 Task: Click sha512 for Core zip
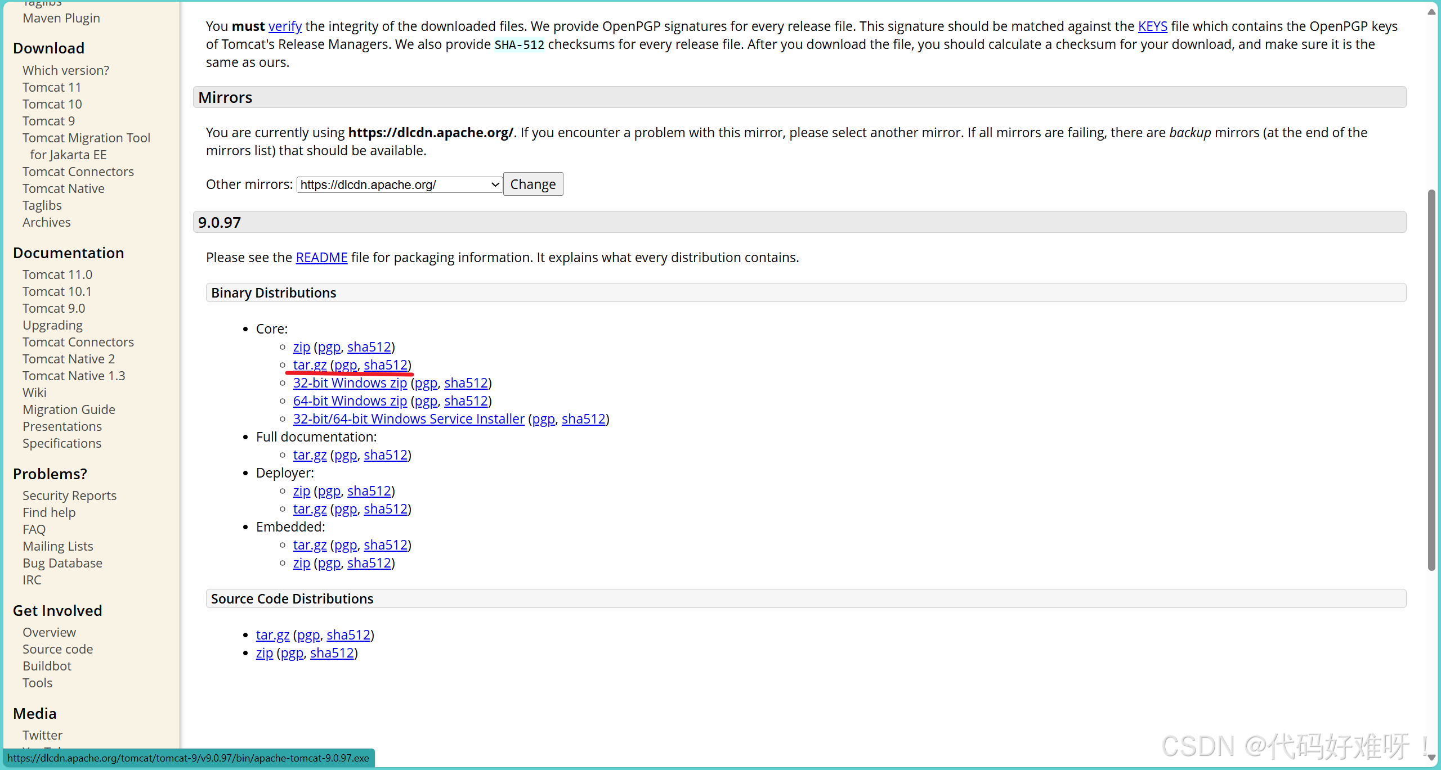coord(369,347)
